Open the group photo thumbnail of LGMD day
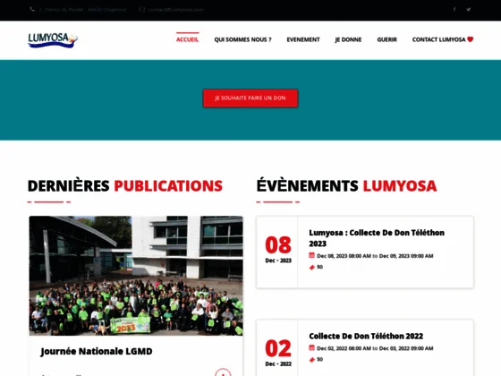 136,276
